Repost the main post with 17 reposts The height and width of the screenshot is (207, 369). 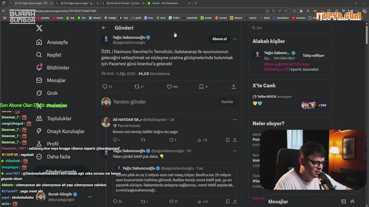pos(139,87)
